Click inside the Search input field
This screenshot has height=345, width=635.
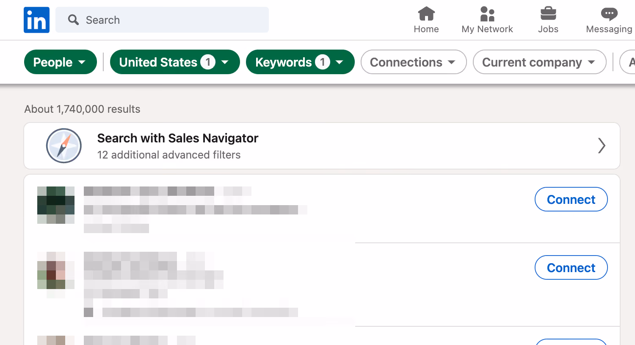point(162,20)
